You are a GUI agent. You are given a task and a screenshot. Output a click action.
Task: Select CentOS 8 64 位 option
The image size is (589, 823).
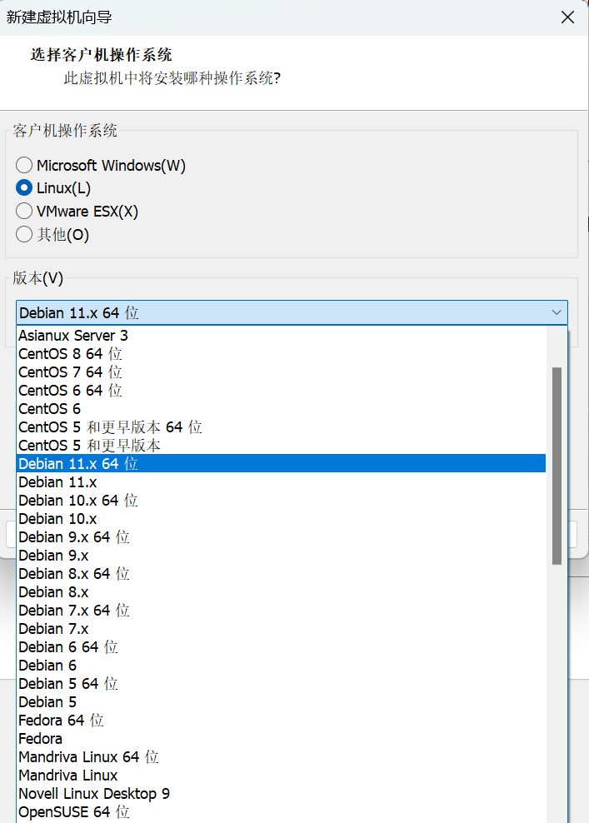tap(282, 354)
